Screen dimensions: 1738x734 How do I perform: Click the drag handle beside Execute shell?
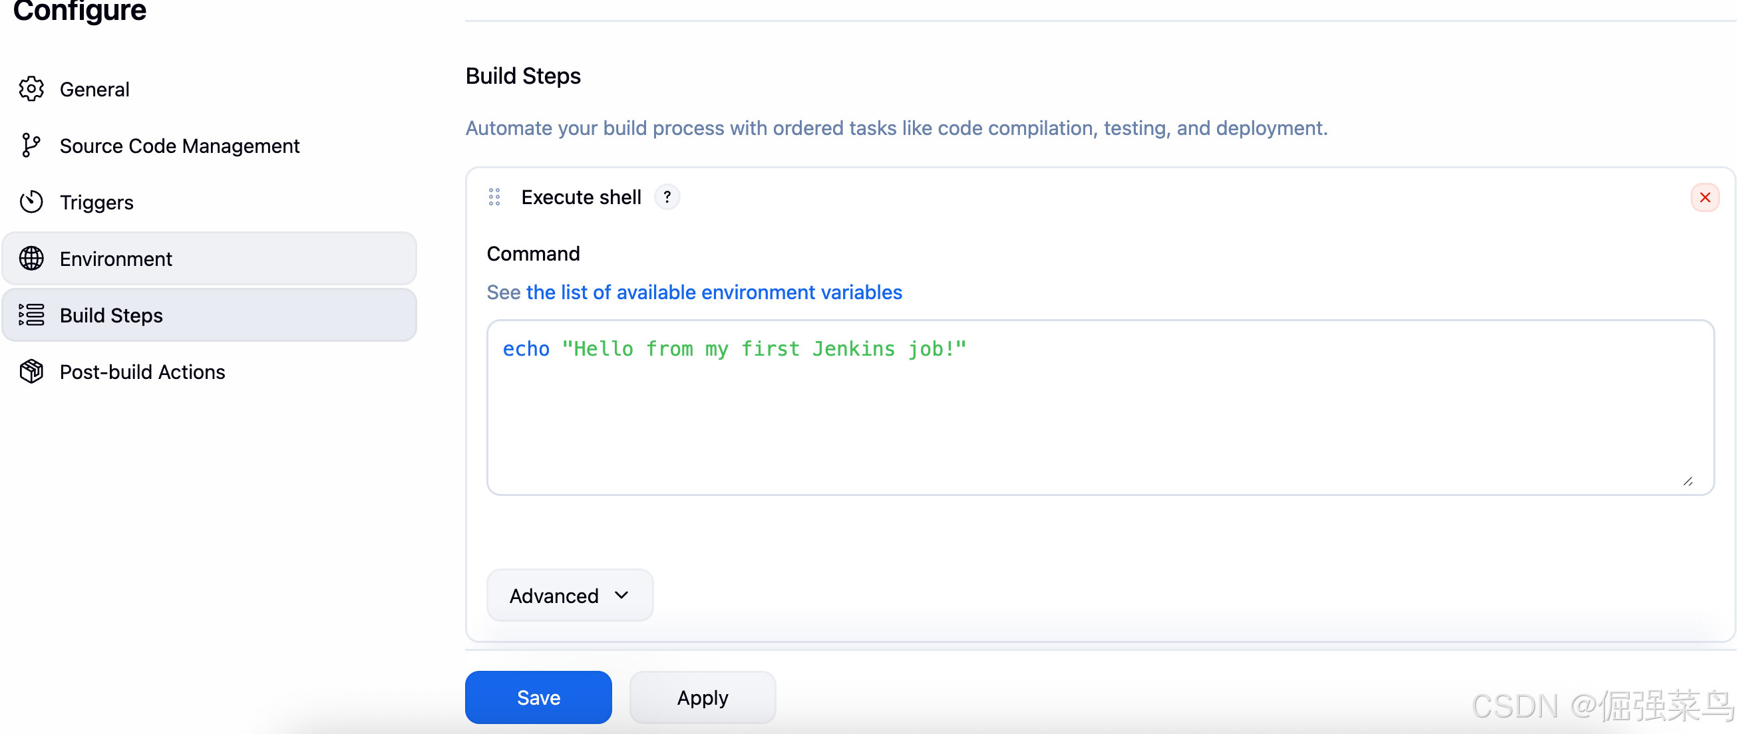point(494,197)
